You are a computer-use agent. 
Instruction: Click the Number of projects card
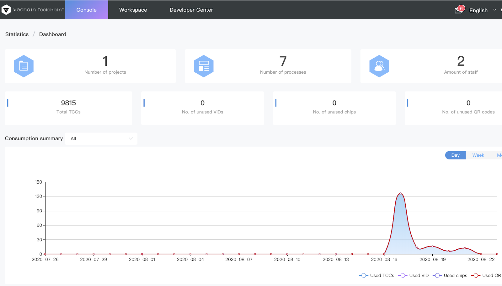click(90, 66)
